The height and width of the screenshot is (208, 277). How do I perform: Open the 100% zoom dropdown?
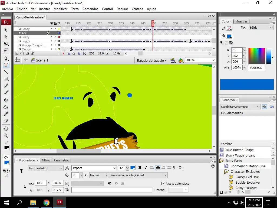pyautogui.click(x=200, y=60)
